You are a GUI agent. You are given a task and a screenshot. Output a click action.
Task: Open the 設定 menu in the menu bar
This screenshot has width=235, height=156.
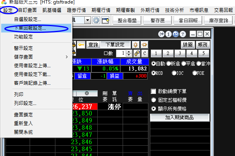click(x=8, y=10)
